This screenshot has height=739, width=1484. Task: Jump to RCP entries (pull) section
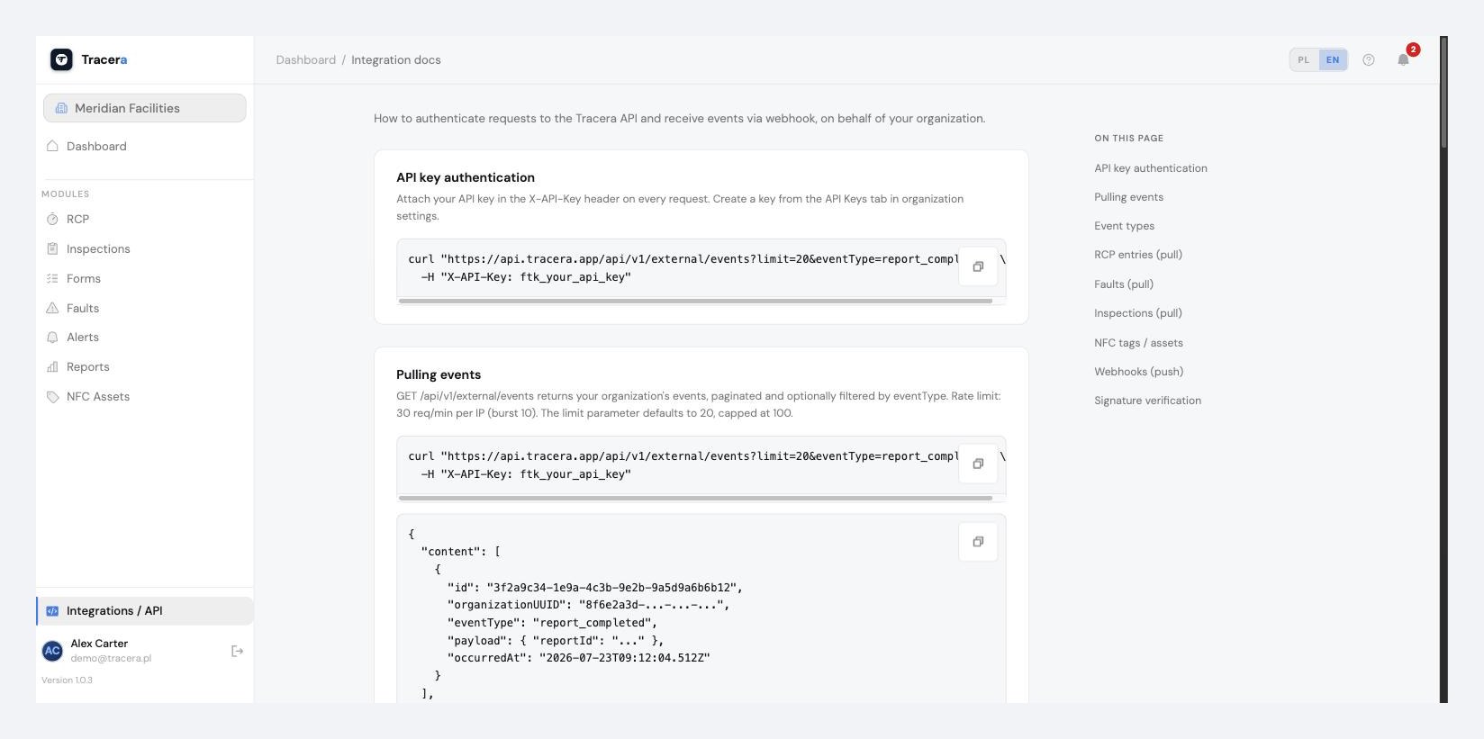click(1138, 255)
